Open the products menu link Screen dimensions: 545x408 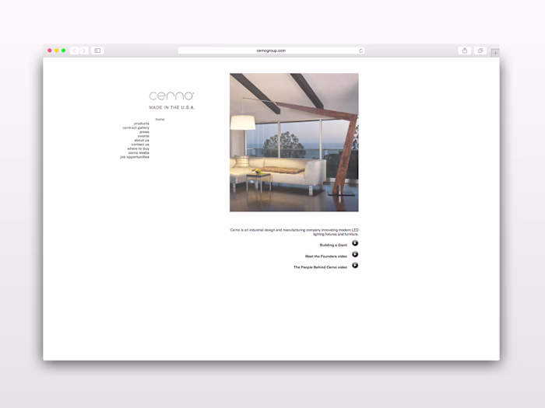[x=142, y=124]
